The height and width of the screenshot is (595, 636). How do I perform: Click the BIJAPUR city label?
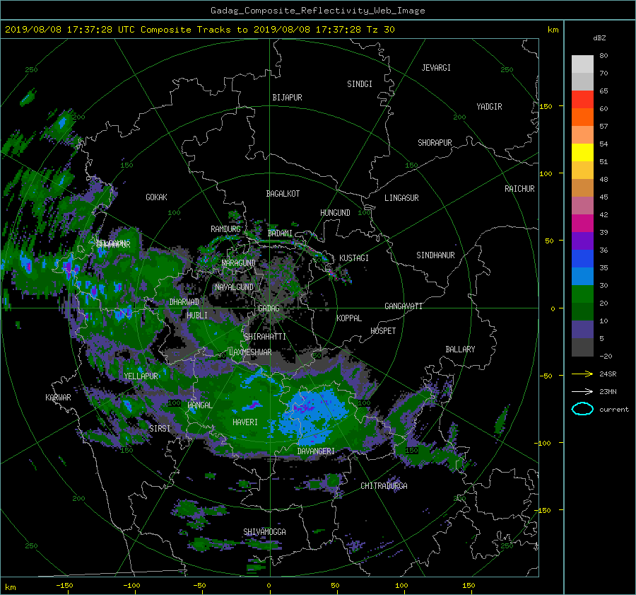pyautogui.click(x=287, y=98)
